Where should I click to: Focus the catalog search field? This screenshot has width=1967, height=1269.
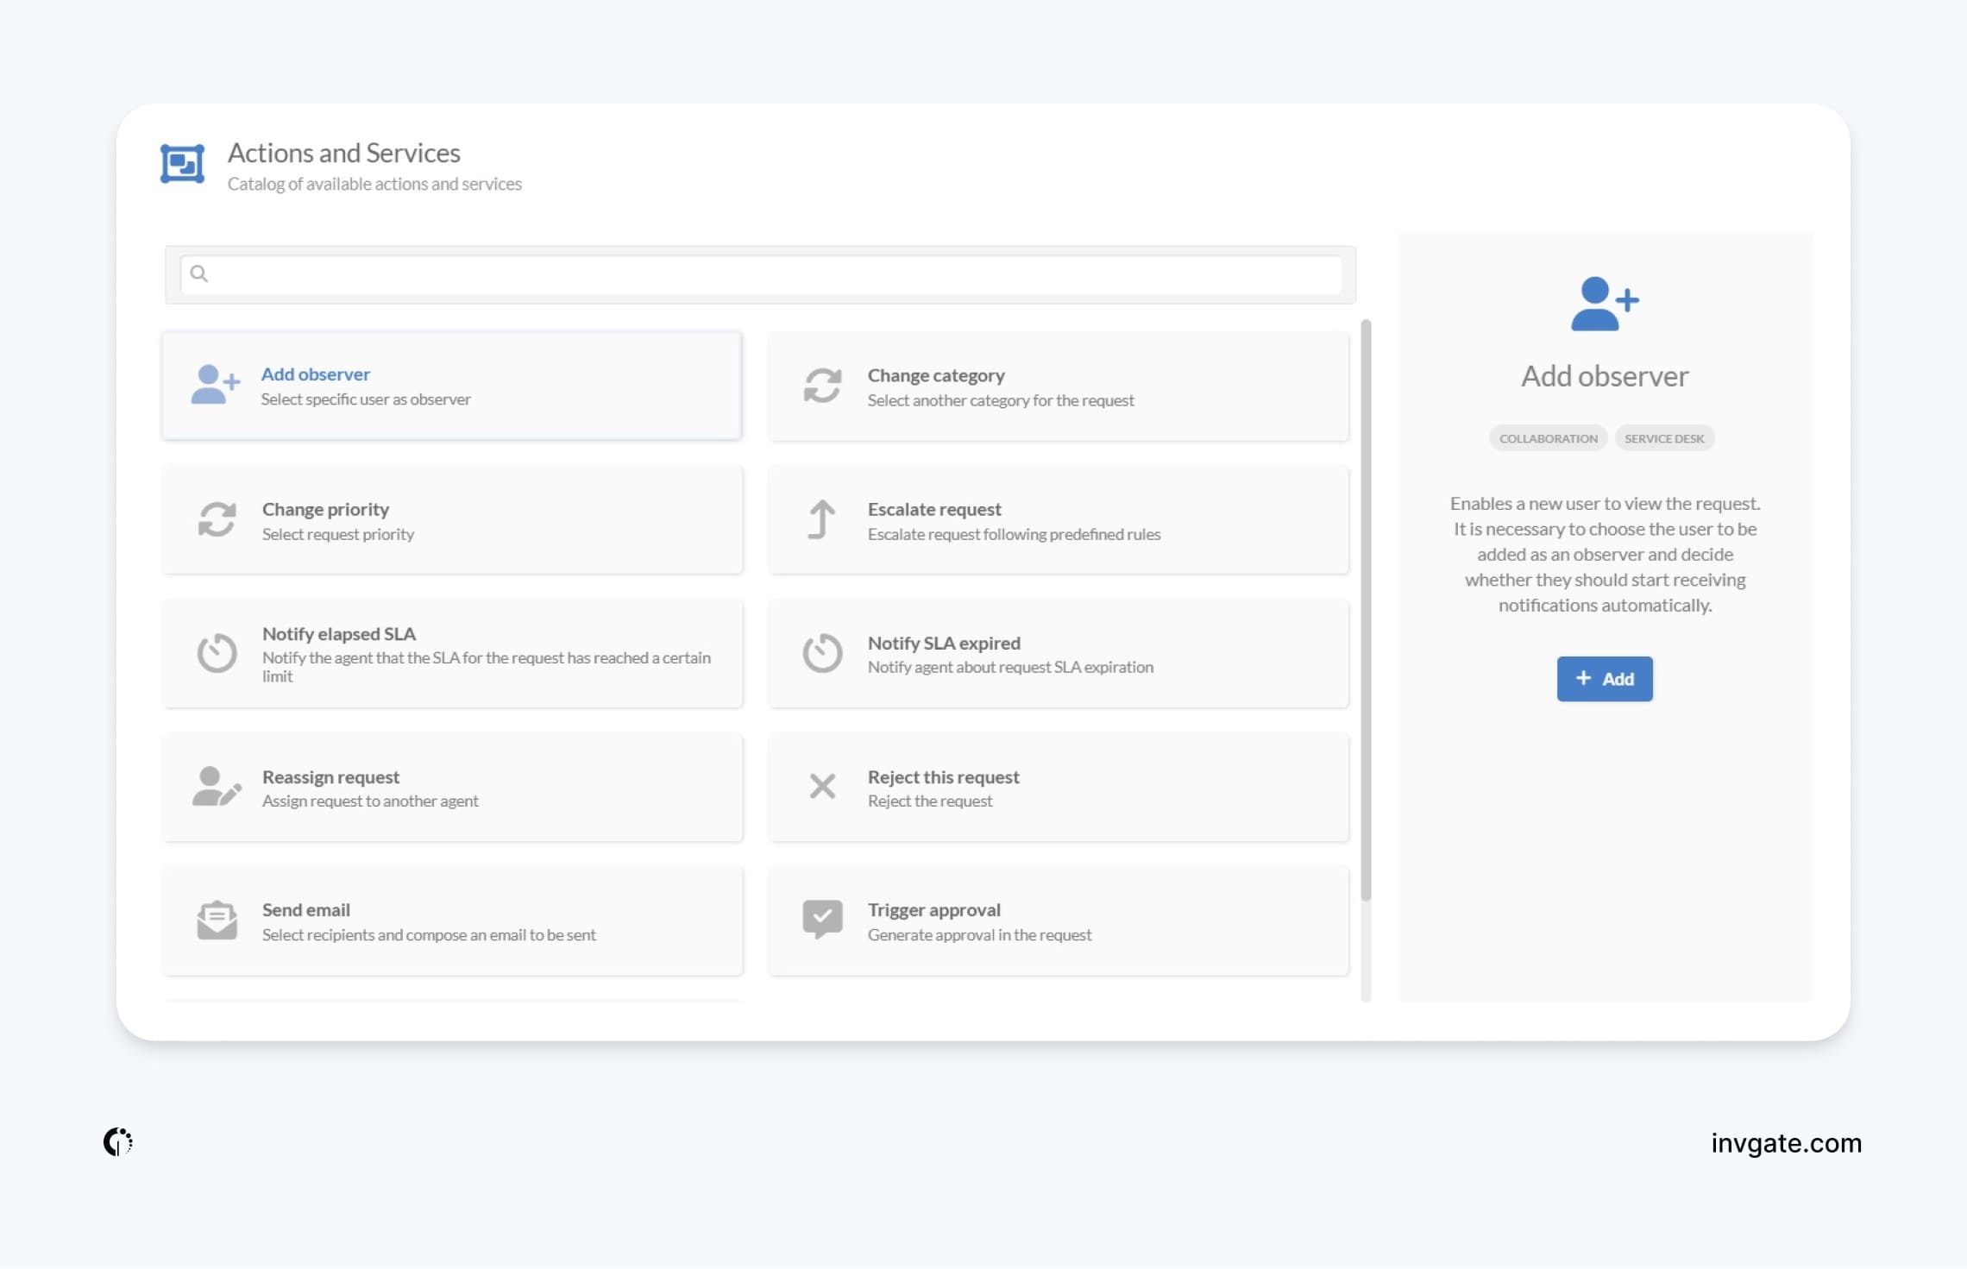768,274
